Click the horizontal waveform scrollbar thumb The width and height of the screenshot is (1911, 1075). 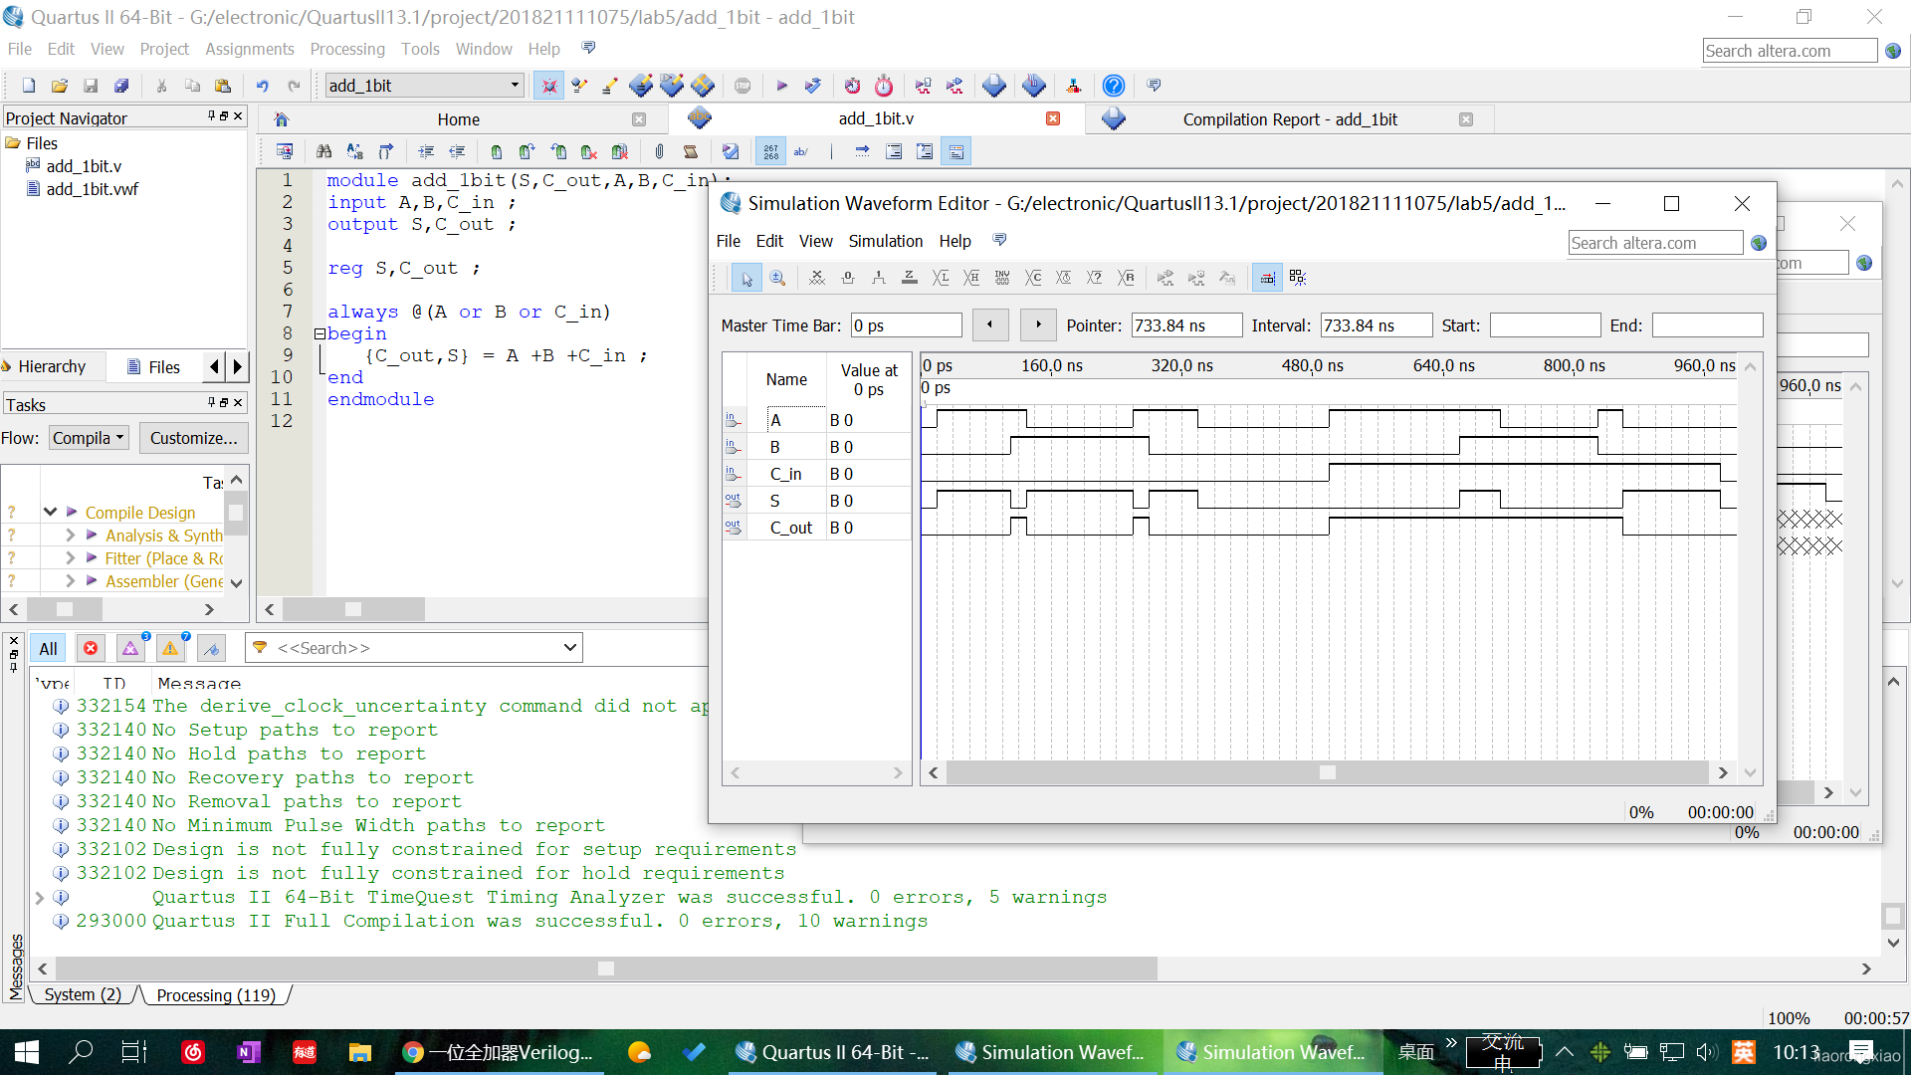[1327, 772]
